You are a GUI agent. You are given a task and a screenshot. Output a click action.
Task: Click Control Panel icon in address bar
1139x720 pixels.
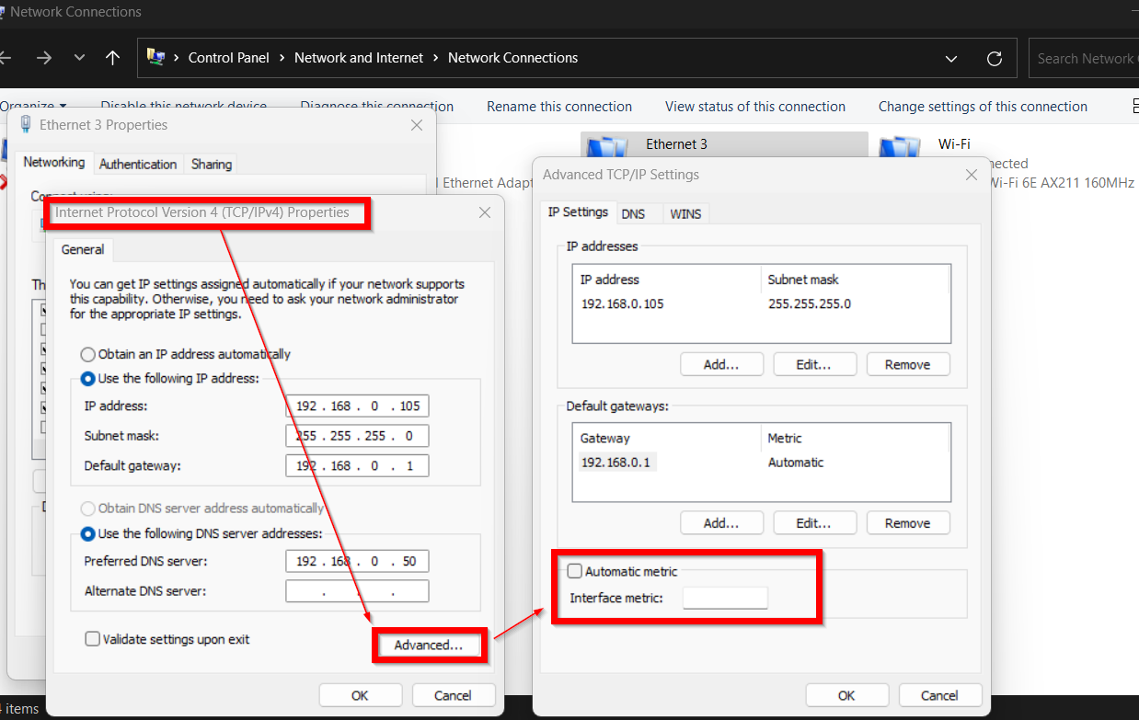coord(155,58)
